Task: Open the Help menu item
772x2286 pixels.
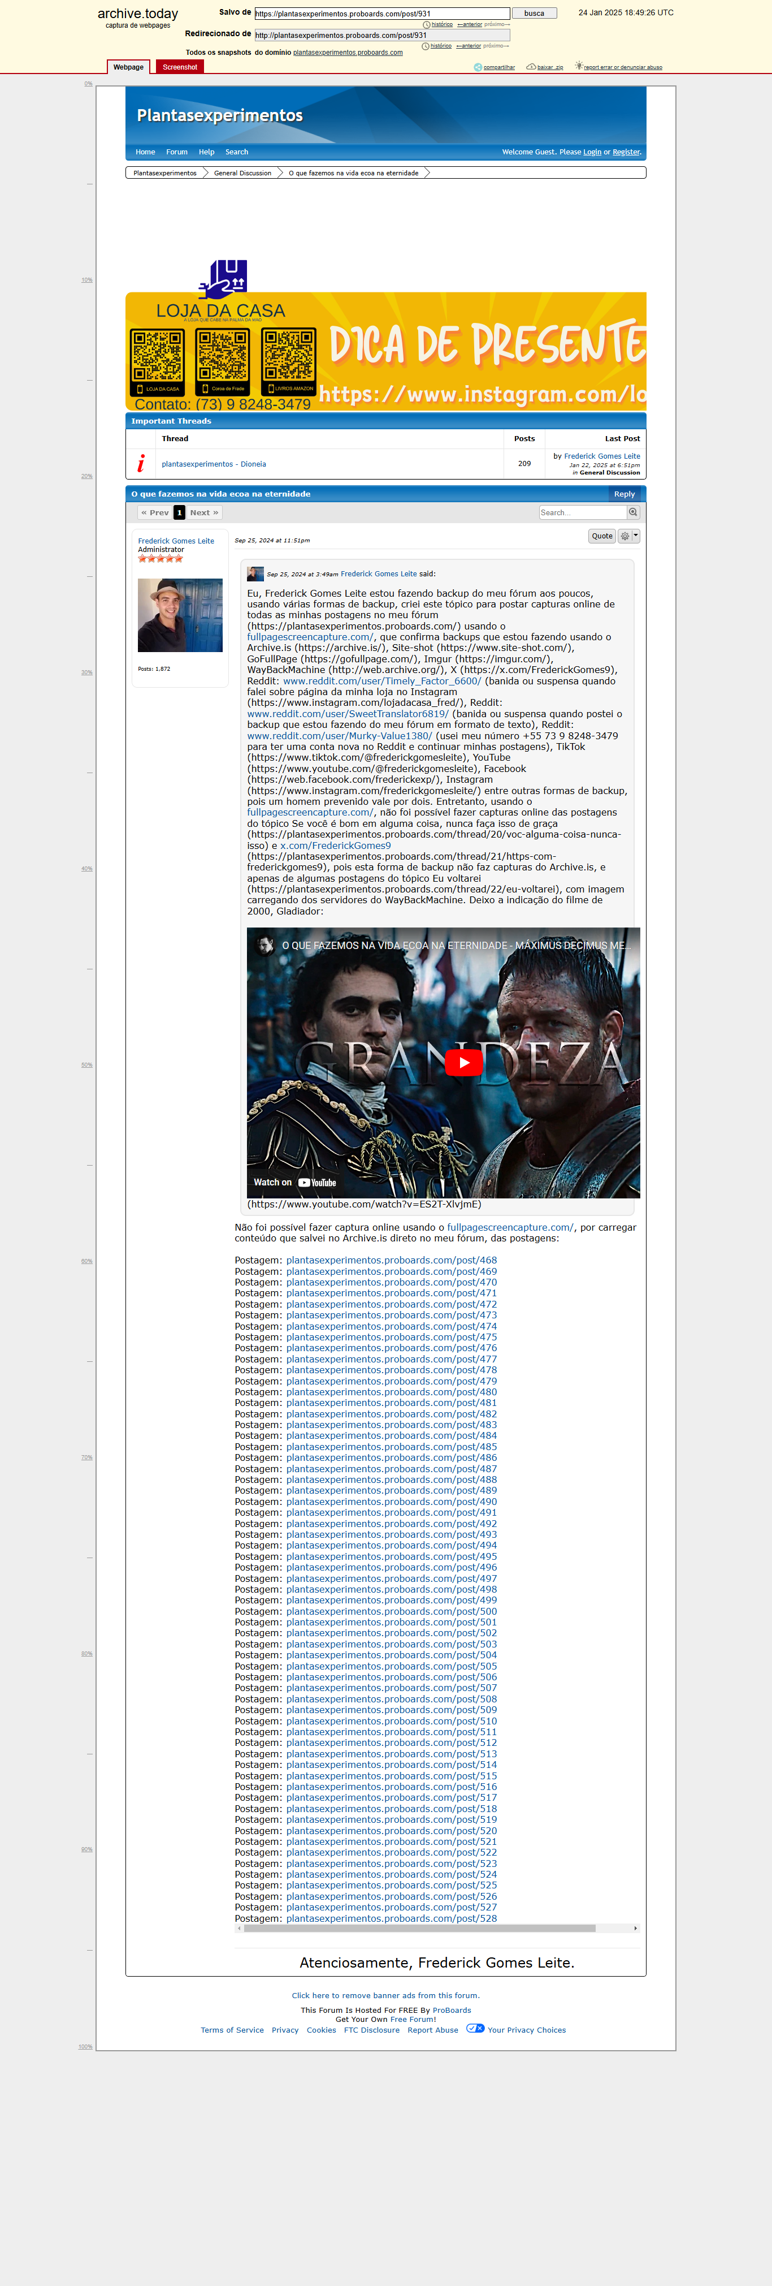Action: click(x=206, y=152)
